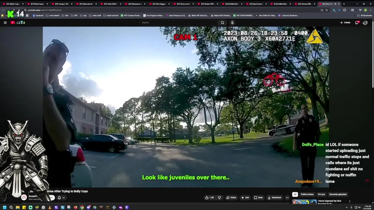Viewport: 374px width, 210px height.
Task: Open the Facebook bookmark
Action: tap(38, 15)
